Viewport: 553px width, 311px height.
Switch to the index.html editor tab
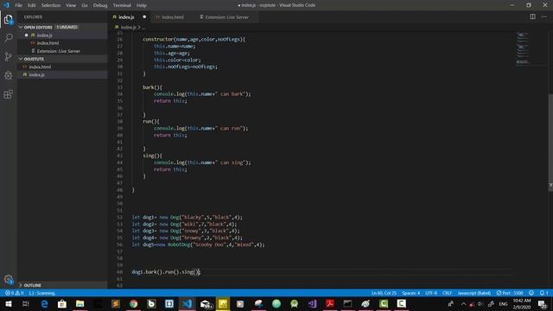173,17
